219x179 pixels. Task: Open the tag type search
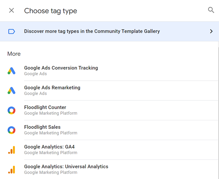pos(211,10)
